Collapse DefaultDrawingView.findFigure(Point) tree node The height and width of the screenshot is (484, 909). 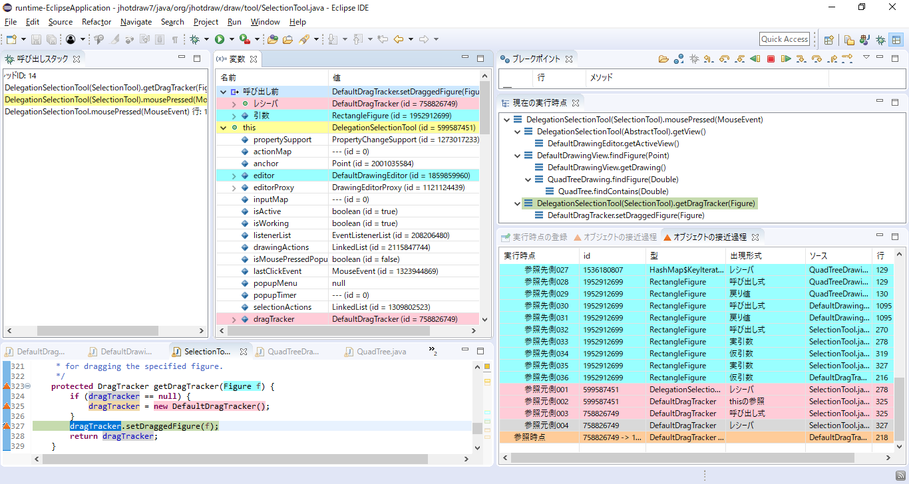click(518, 156)
